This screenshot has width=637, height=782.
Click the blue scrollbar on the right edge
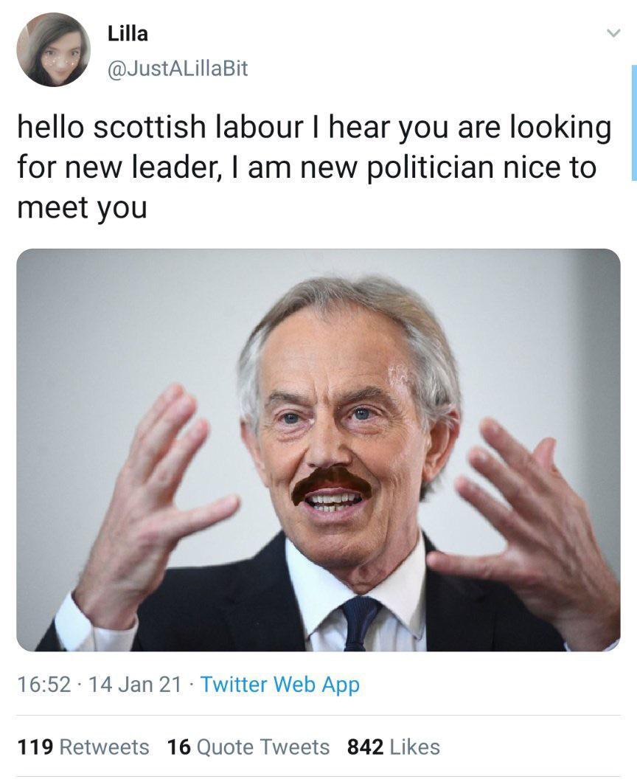tap(633, 122)
